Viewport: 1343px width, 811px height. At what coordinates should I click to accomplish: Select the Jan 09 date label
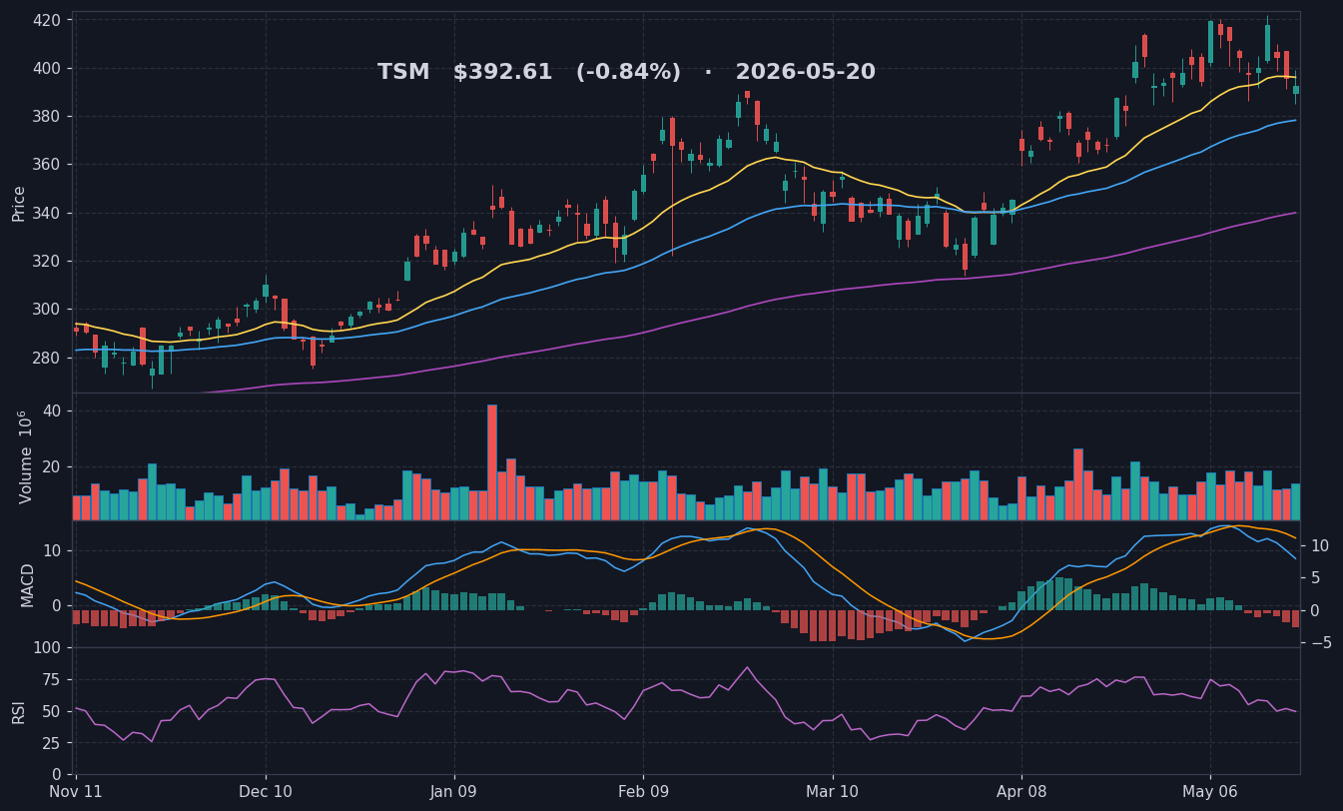click(454, 792)
